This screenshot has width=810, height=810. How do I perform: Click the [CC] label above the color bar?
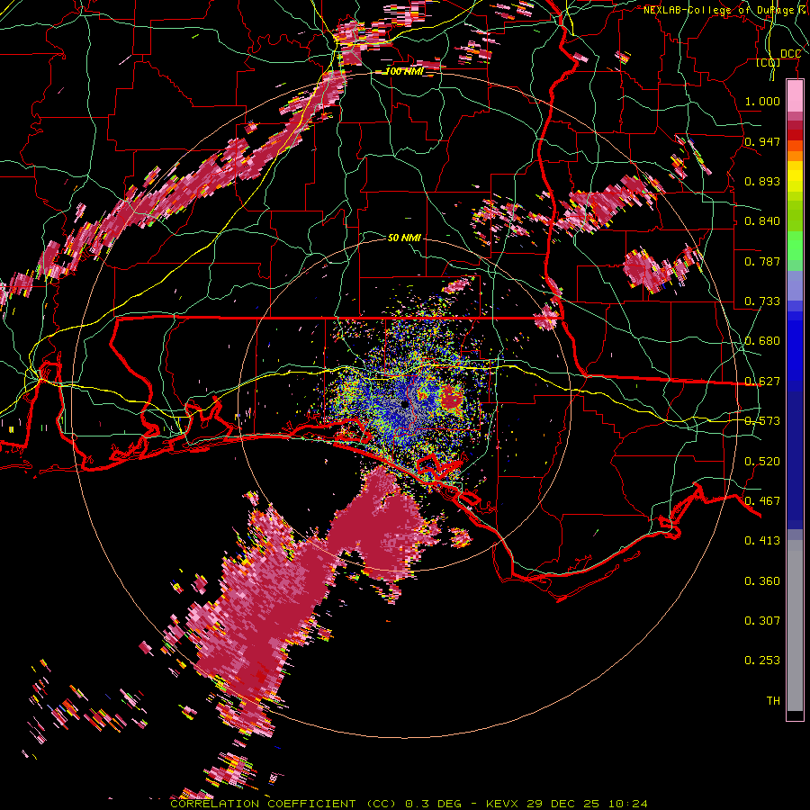(x=769, y=63)
